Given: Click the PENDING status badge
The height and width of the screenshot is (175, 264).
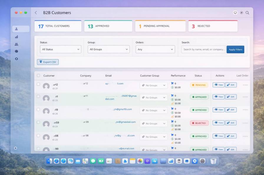Looking at the screenshot, I should point(199,85).
